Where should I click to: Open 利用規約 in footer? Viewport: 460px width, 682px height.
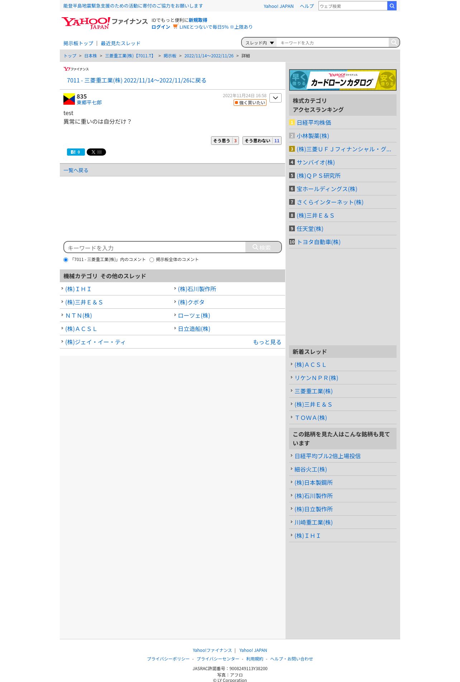[255, 659]
